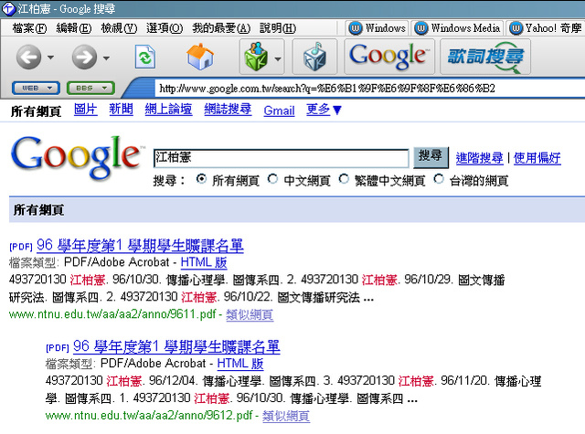This screenshot has width=585, height=434.
Task: Click the Windows Media bookmark button
Action: click(x=457, y=28)
